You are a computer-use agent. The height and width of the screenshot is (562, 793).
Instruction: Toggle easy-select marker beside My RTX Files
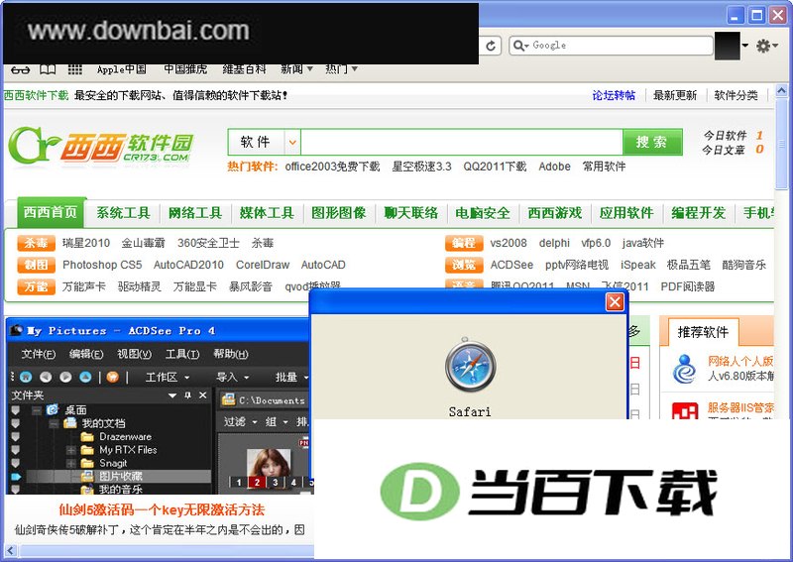point(15,450)
